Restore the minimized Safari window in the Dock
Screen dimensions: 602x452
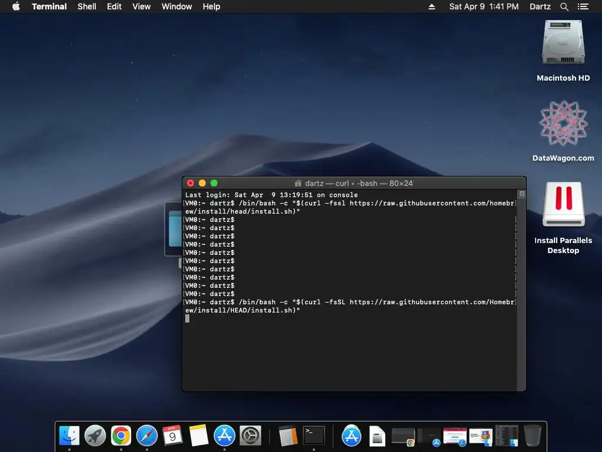coord(454,437)
